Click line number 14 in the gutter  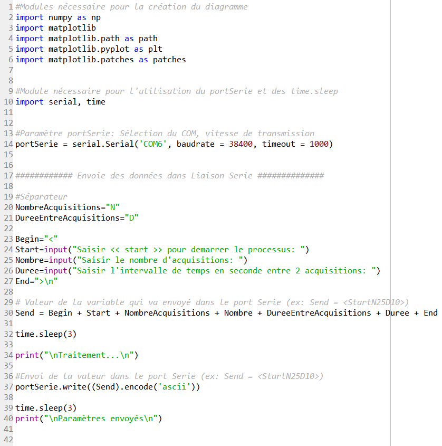coord(8,144)
